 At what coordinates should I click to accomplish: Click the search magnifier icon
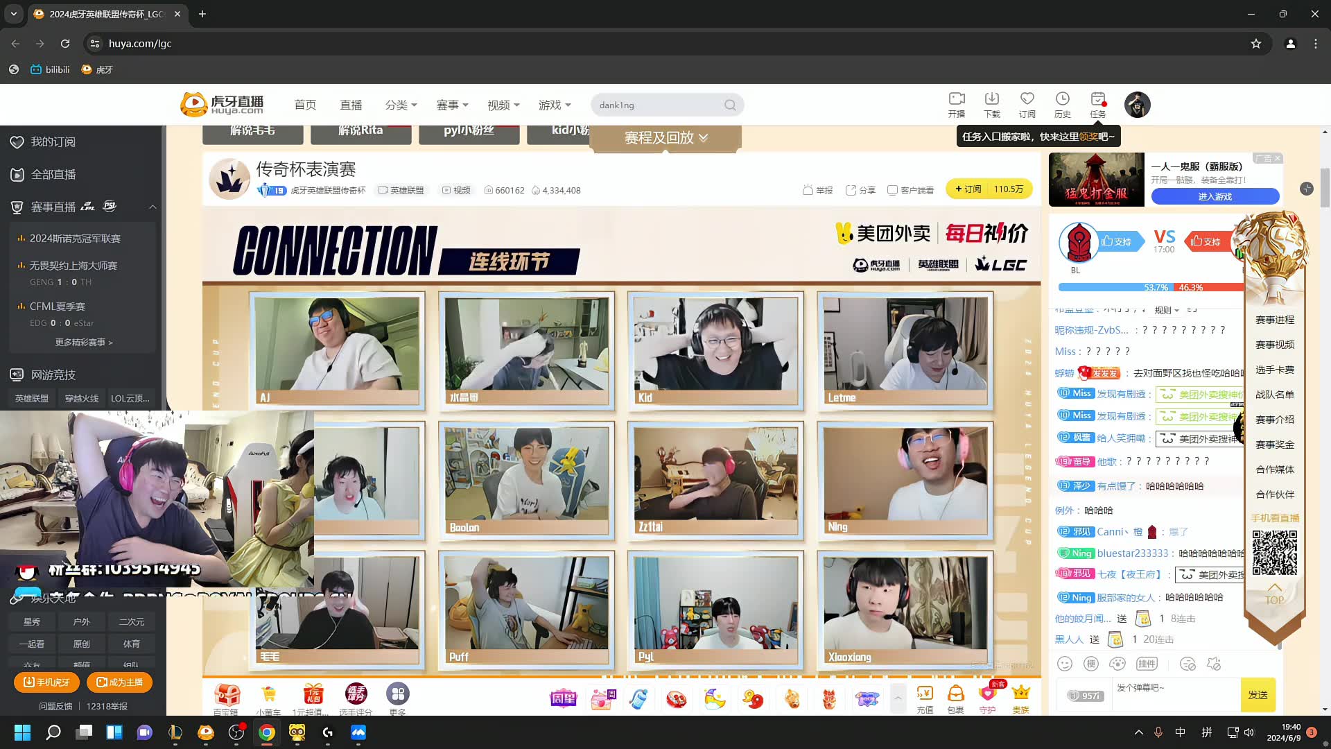tap(730, 105)
